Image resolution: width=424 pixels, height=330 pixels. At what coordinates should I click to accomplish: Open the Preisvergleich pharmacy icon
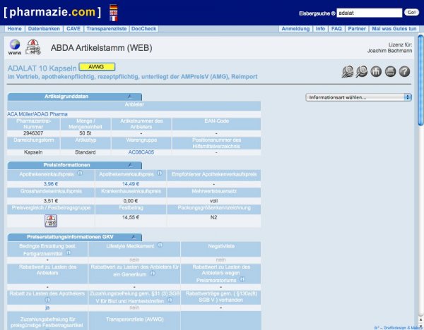coord(51,221)
